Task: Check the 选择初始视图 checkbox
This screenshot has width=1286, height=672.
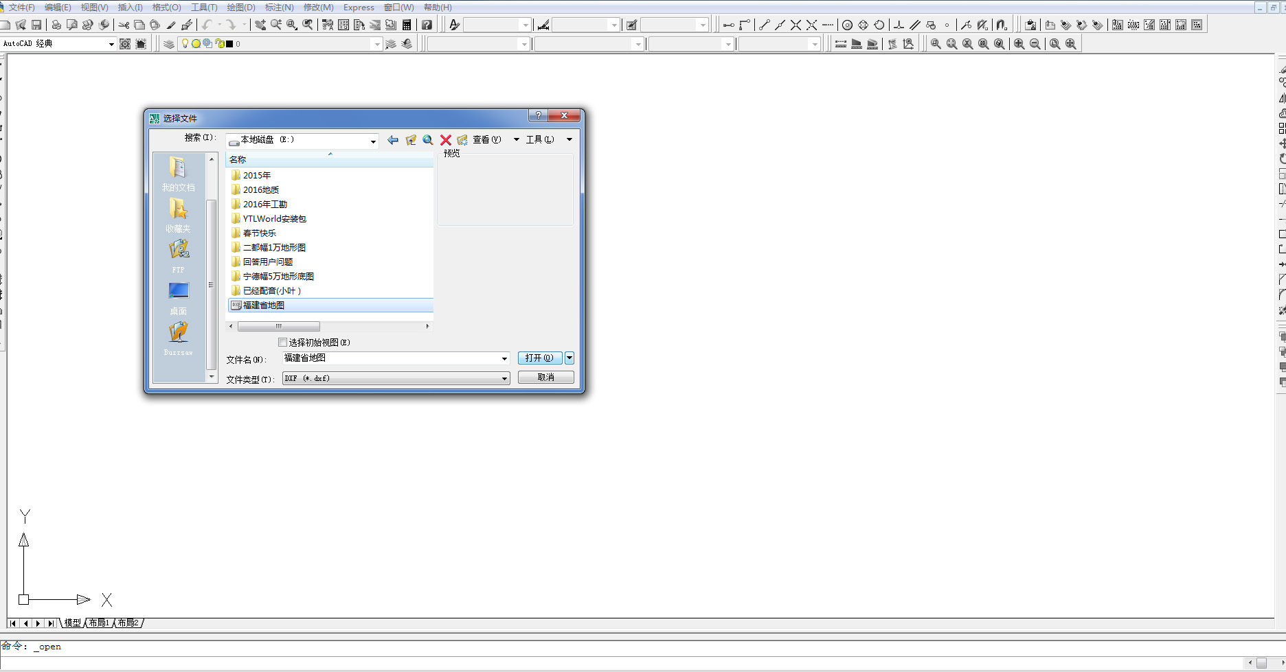Action: click(x=282, y=342)
